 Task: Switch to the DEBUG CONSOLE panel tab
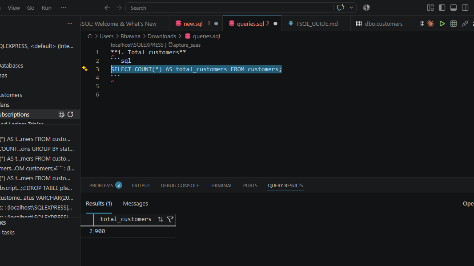coord(180,185)
